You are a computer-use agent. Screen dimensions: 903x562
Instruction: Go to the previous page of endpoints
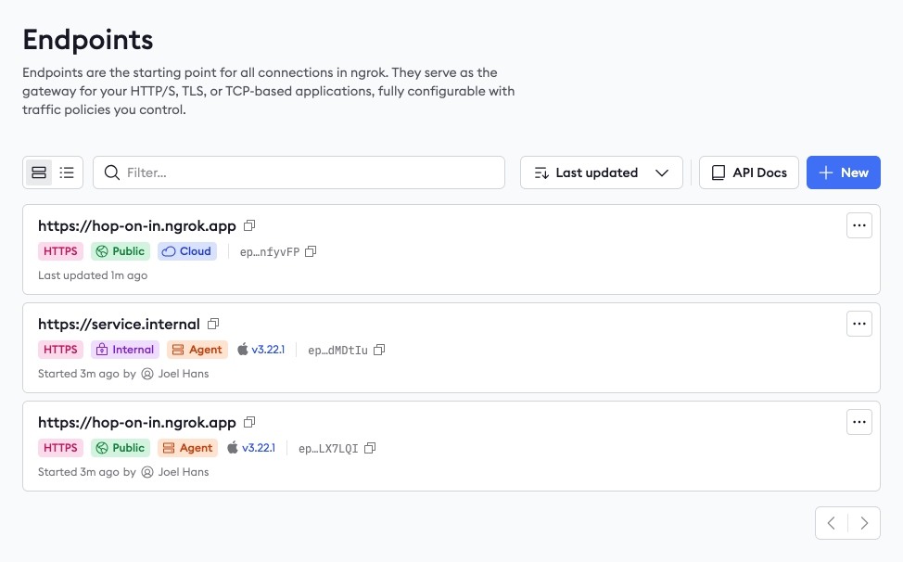[x=831, y=523]
